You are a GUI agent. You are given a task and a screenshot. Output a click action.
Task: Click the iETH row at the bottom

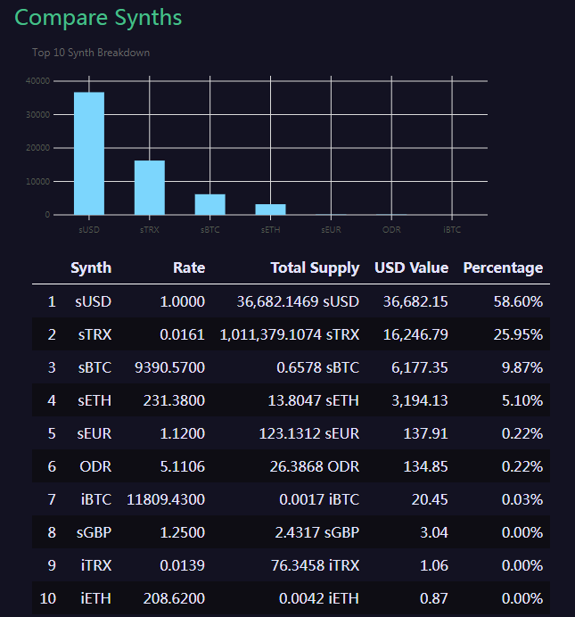pos(291,598)
